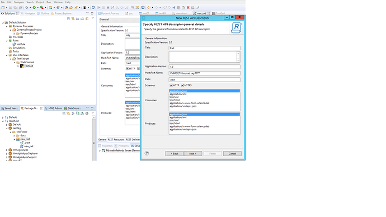The width and height of the screenshot is (386, 217).
Task: Expand the WmAgileApps package node
Action: [7, 150]
